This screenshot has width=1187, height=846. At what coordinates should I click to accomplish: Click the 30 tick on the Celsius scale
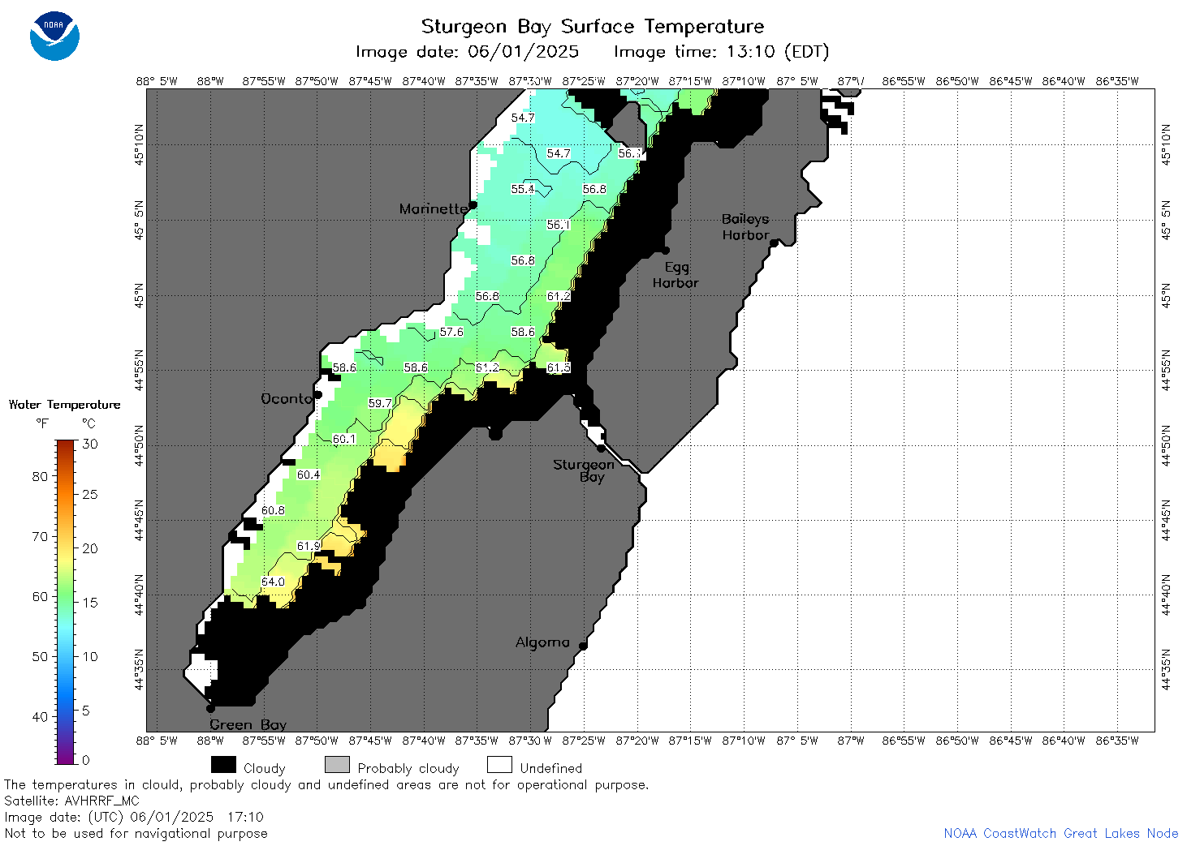[x=90, y=444]
